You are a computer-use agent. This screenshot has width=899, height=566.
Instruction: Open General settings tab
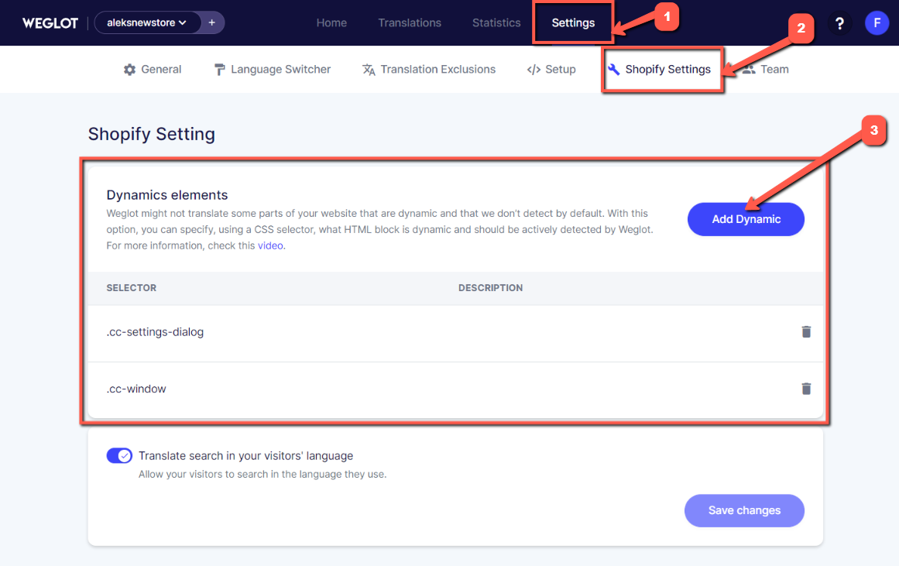coord(153,70)
